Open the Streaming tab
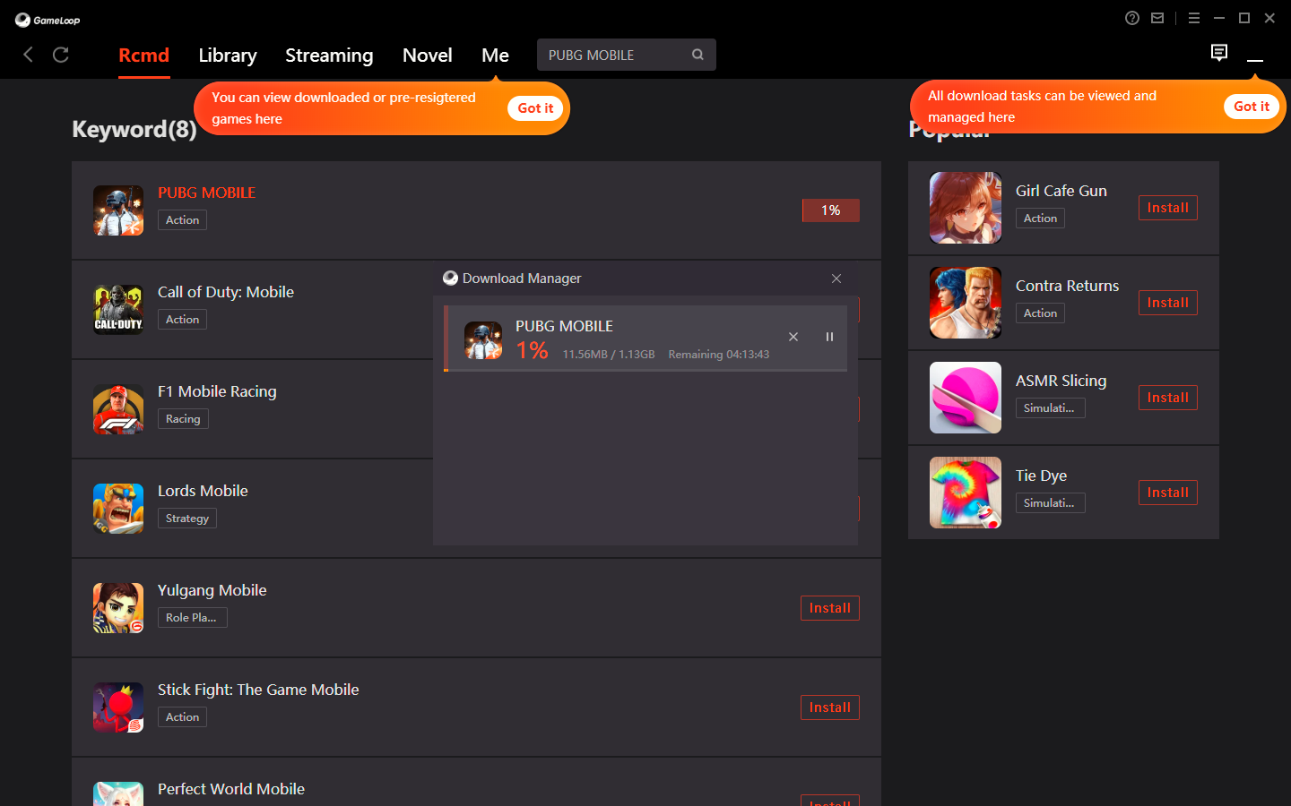The image size is (1291, 806). click(329, 56)
